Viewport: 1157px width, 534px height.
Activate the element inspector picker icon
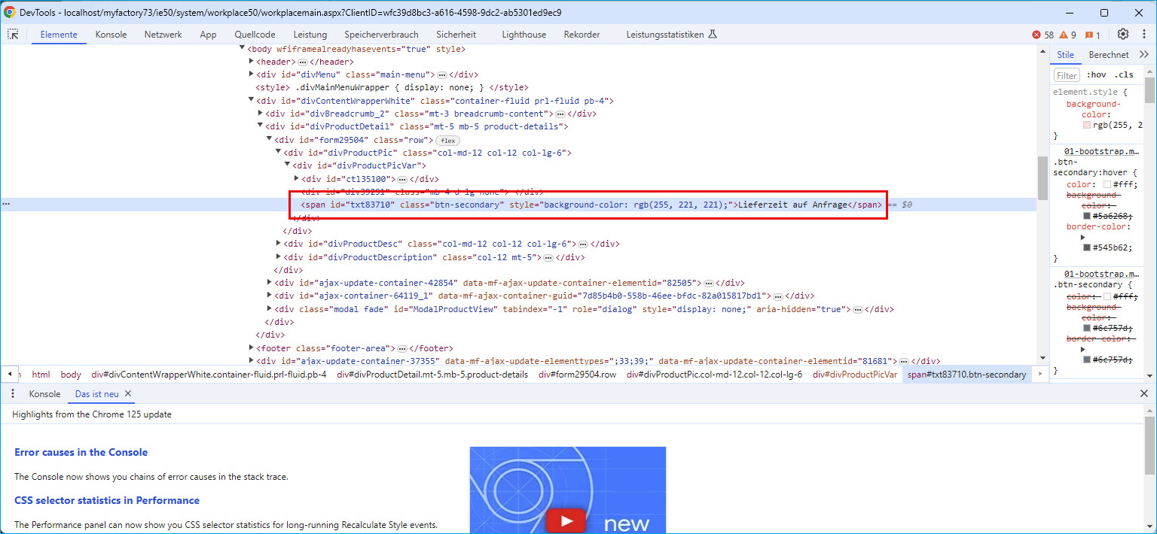pos(14,35)
